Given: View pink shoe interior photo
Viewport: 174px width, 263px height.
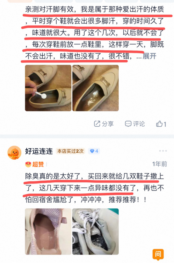Looking at the screenshot, I should (48, 232).
